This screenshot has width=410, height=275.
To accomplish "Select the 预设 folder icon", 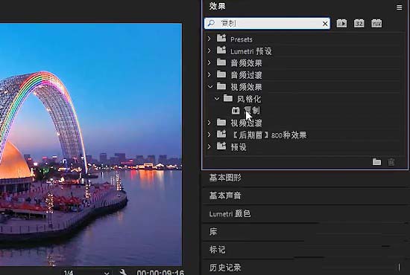I will tap(221, 146).
